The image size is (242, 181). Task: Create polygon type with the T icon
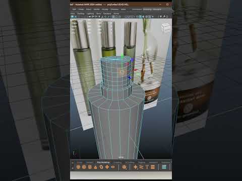pyautogui.click(x=147, y=167)
